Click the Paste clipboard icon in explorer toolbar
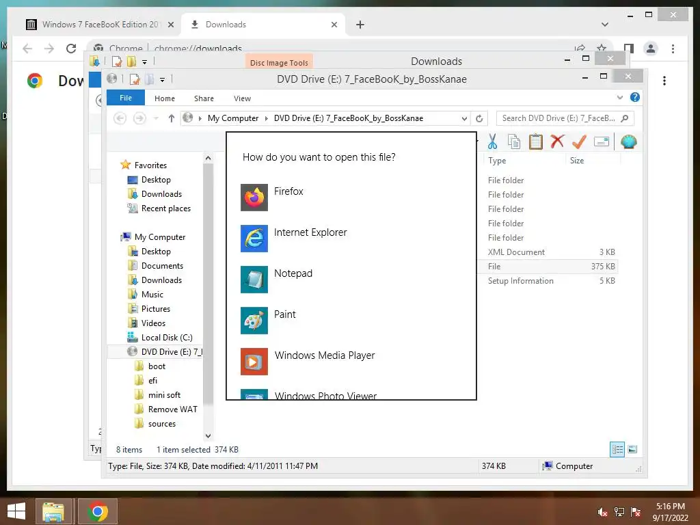 point(536,142)
